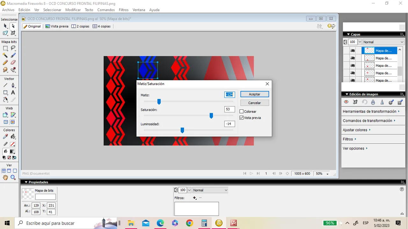408x229 pixels.
Task: Open the Modificar menu
Action: pyautogui.click(x=73, y=10)
